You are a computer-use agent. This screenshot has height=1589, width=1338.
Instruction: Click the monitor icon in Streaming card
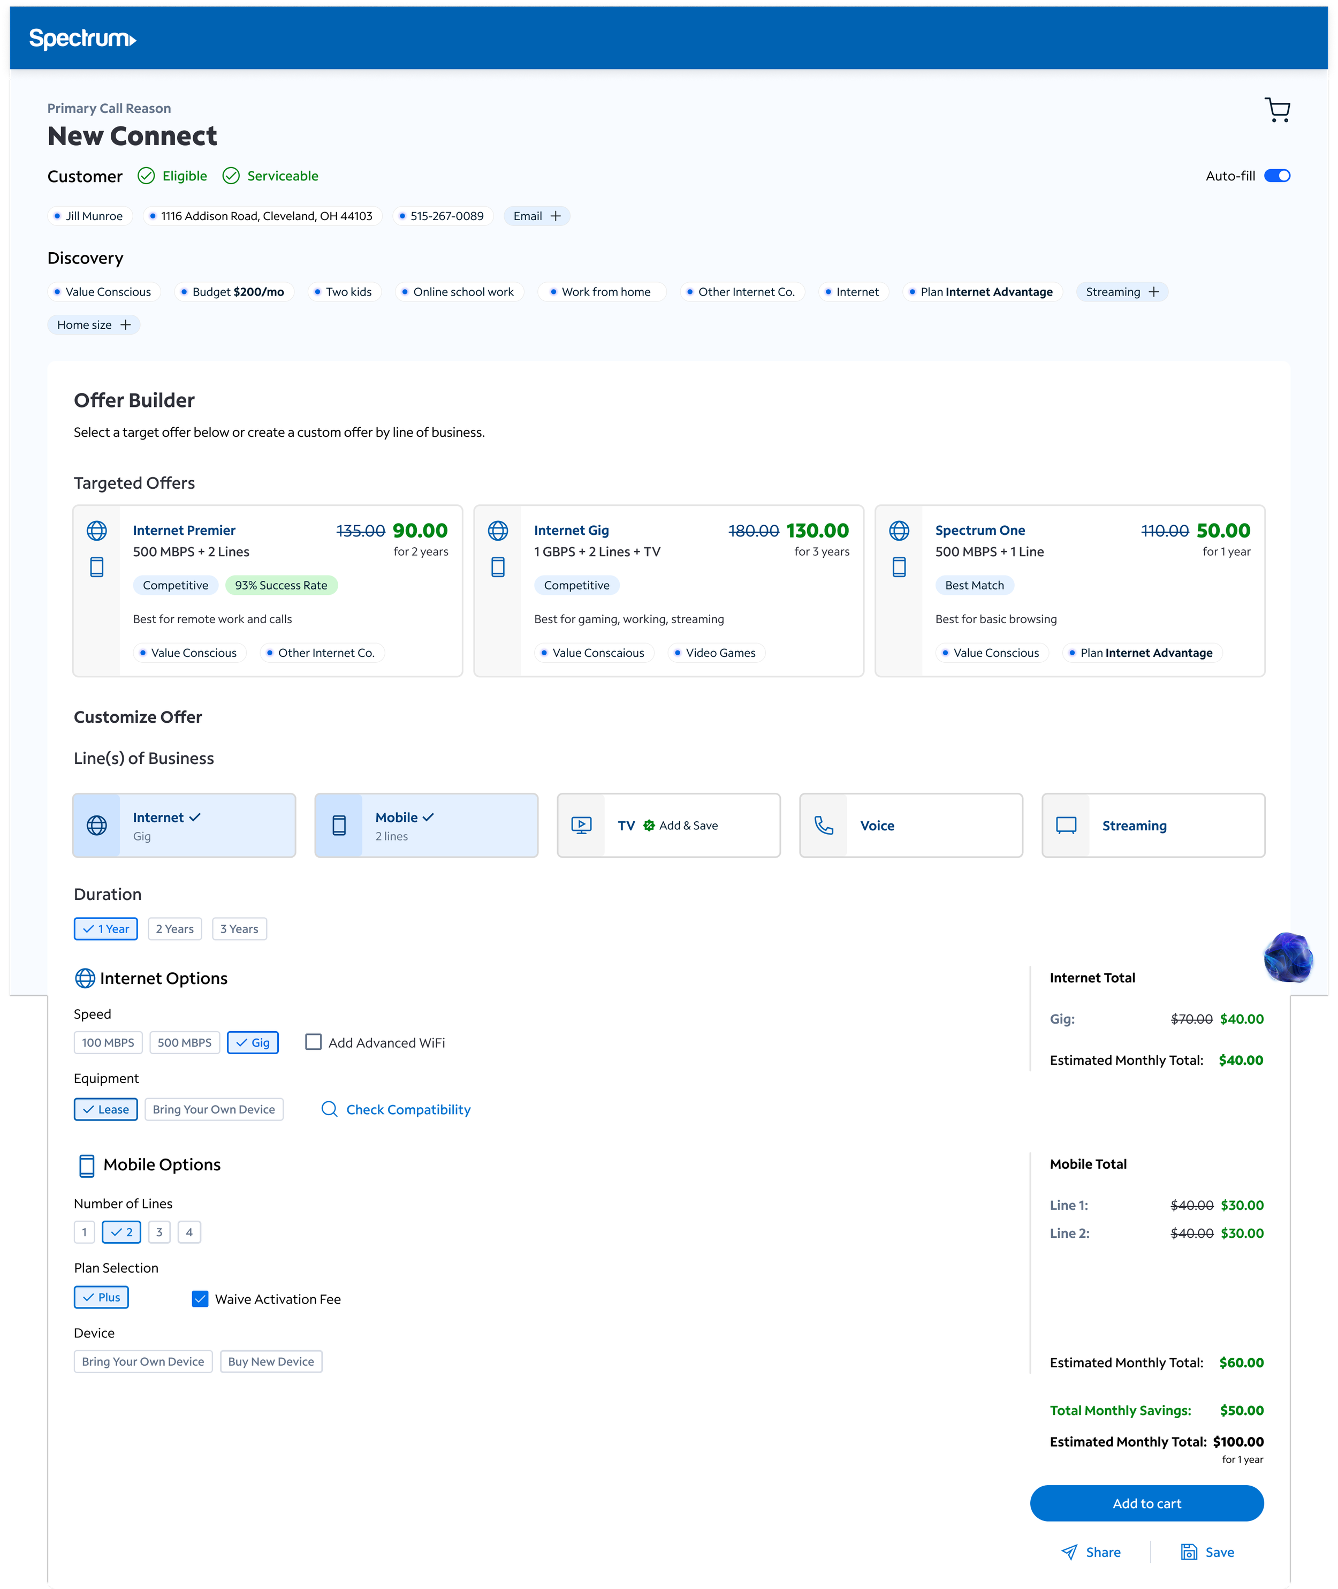tap(1067, 825)
